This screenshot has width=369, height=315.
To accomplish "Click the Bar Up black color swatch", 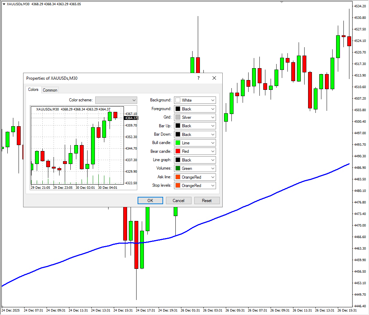I will (178, 126).
